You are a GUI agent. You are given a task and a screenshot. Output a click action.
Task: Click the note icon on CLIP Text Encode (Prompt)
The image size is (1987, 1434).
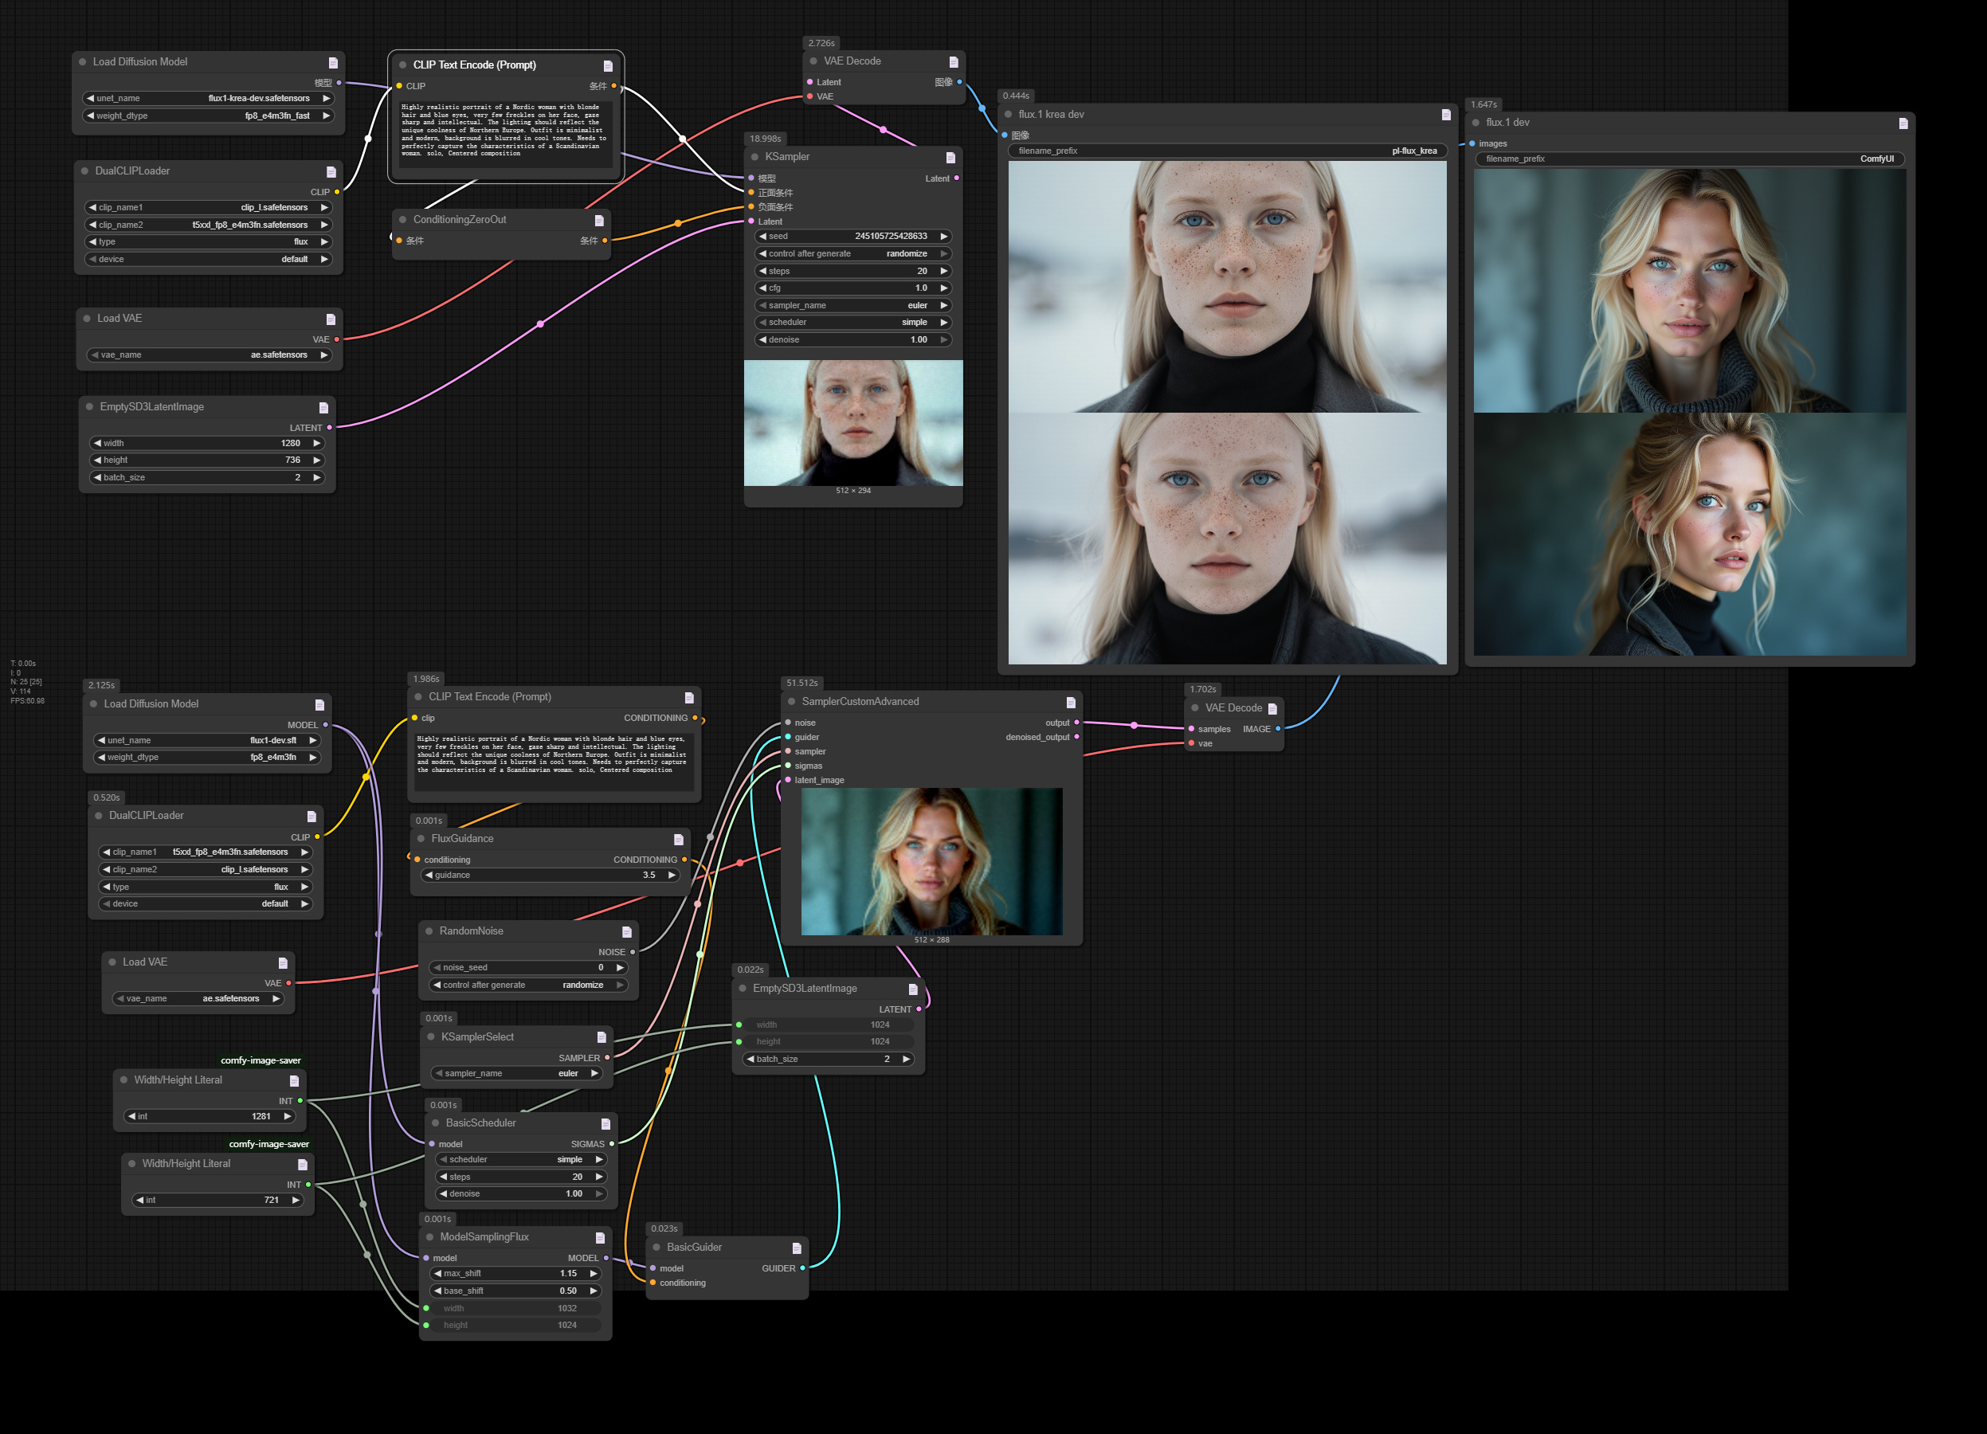pos(608,64)
